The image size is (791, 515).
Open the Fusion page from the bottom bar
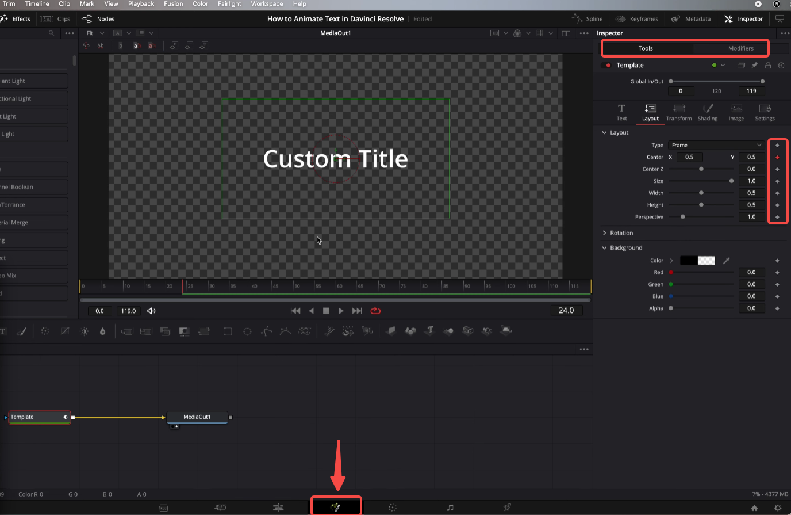(x=336, y=507)
